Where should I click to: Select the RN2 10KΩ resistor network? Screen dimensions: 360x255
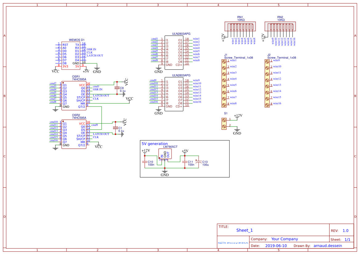pos(280,26)
